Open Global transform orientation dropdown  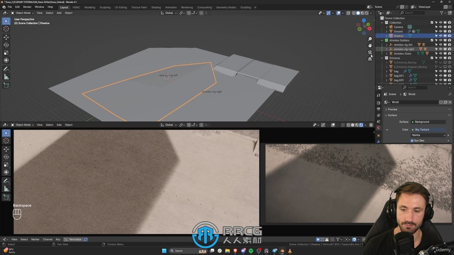pos(168,13)
